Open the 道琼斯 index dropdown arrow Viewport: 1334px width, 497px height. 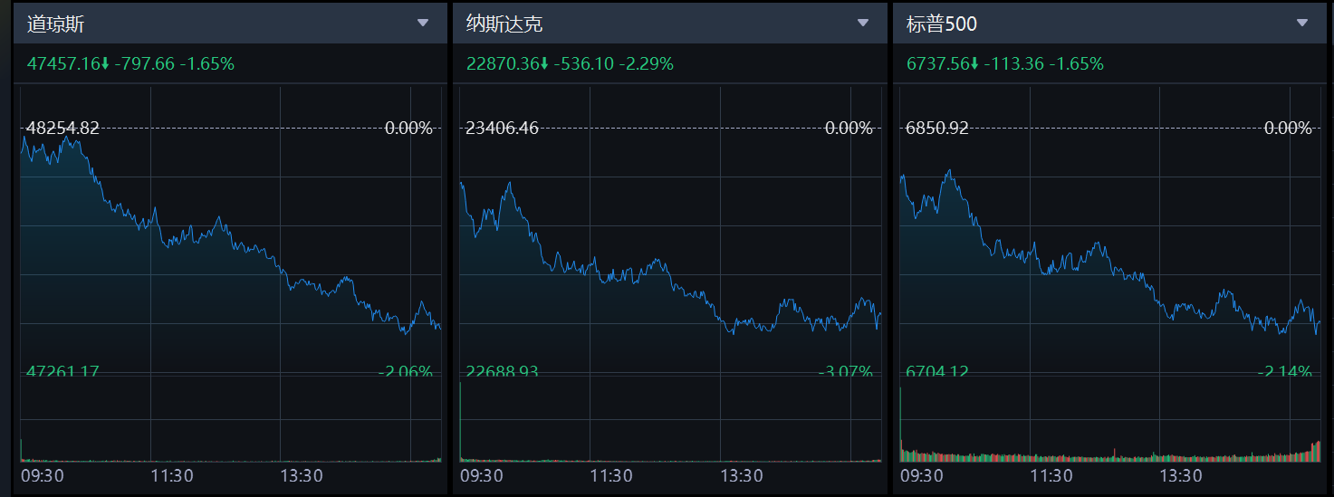pyautogui.click(x=423, y=23)
